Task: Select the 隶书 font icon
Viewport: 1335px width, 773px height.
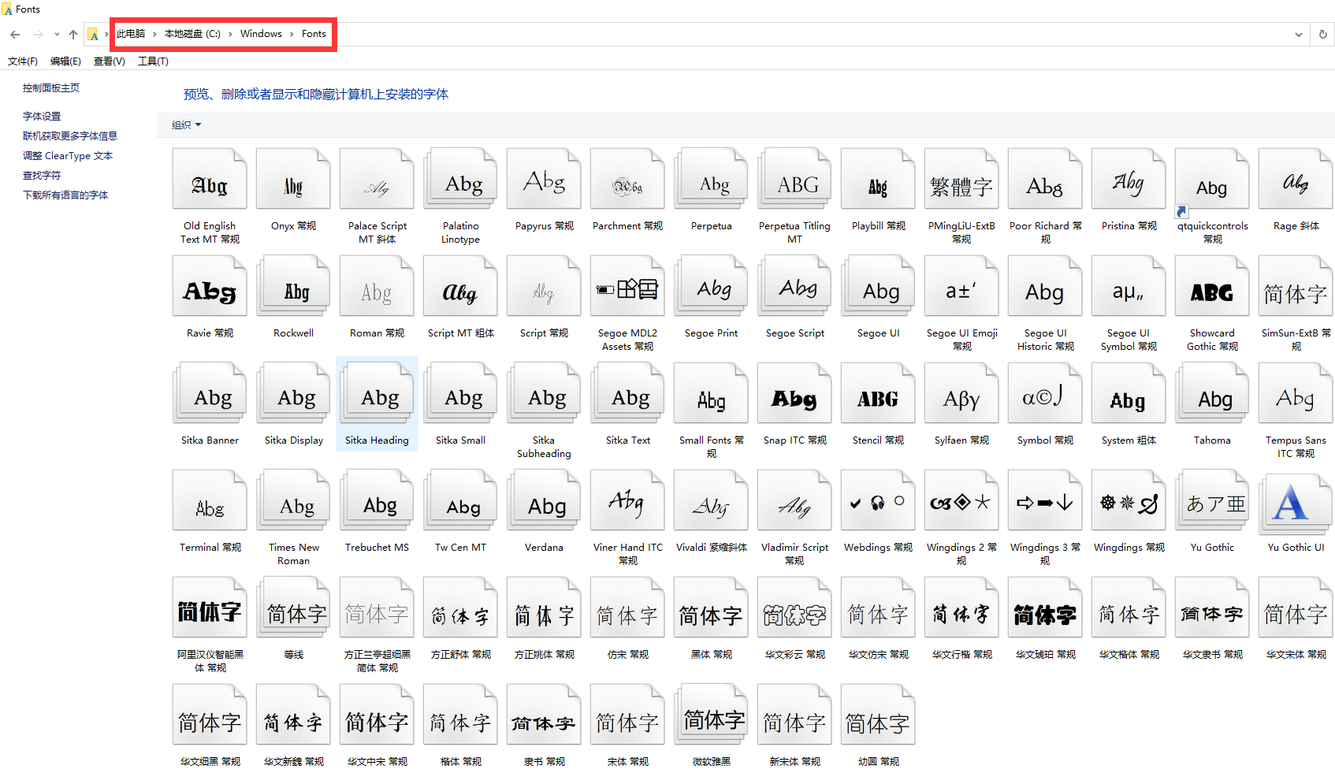Action: pos(544,715)
